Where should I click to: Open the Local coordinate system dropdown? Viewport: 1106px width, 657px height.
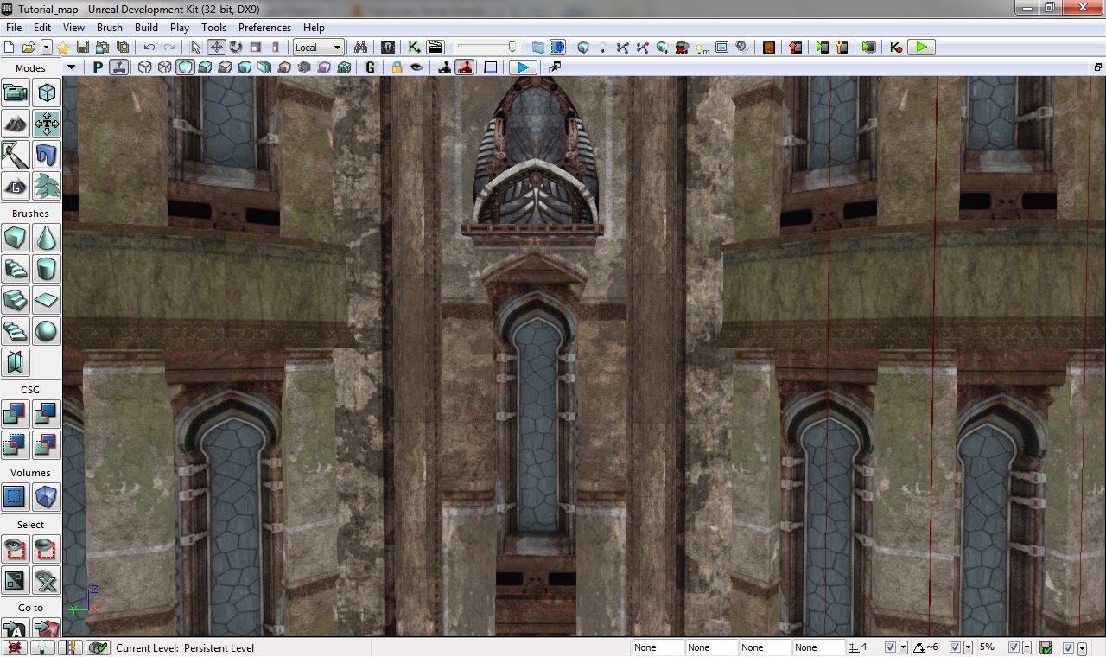click(319, 48)
